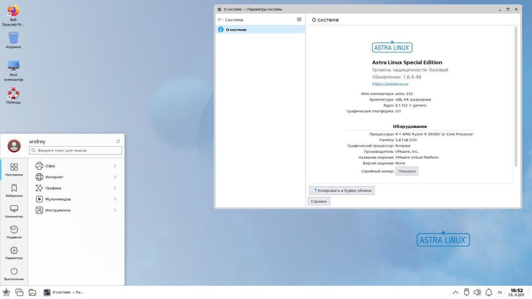The width and height of the screenshot is (532, 299).
Task: Click the О системе taskbar window button
Action: 64,292
